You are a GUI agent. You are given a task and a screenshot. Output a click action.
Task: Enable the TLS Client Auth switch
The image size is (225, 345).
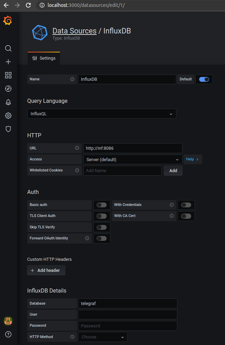pos(102,216)
